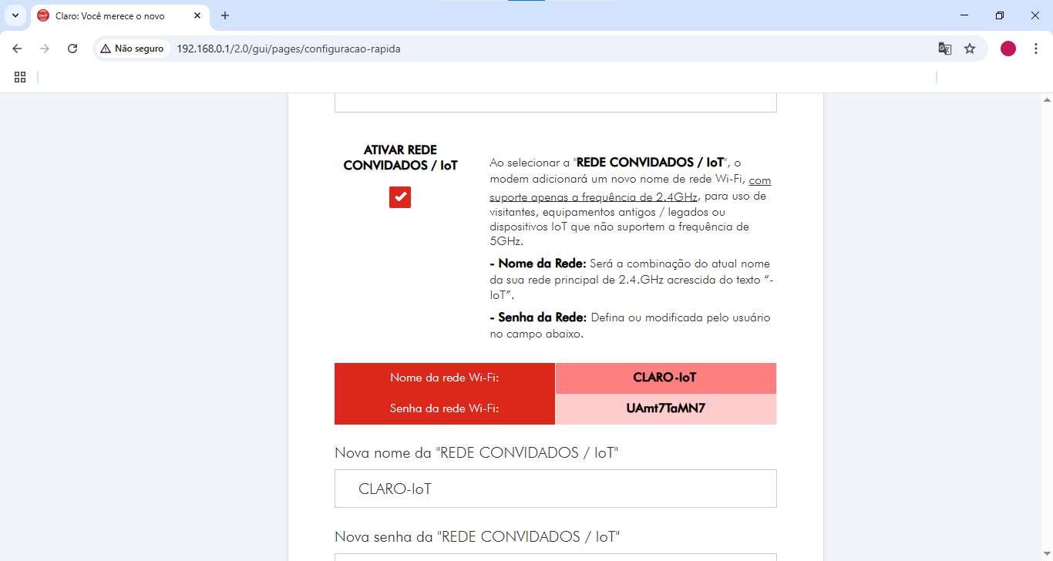
Task: Click the address bar URL
Action: [288, 49]
